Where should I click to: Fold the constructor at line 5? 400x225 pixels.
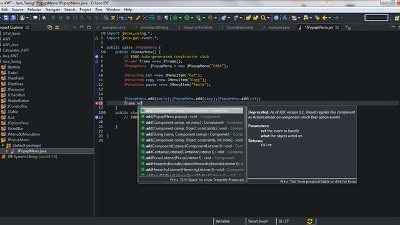pos(104,52)
